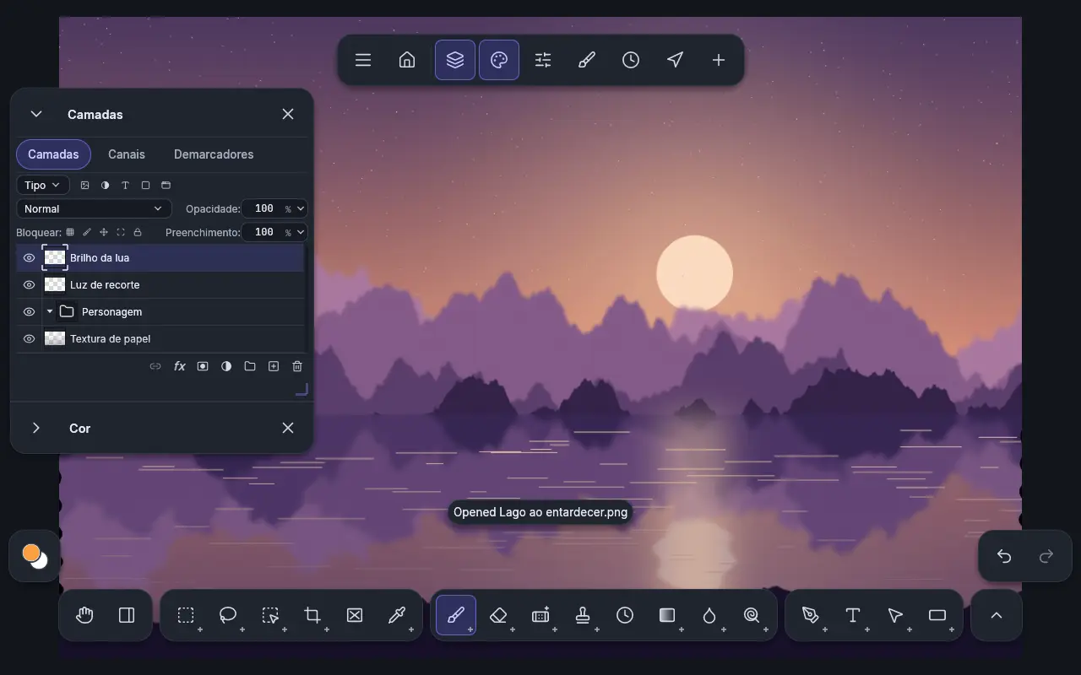Open the hamburger menu in top toolbar
1081x675 pixels.
coord(363,60)
